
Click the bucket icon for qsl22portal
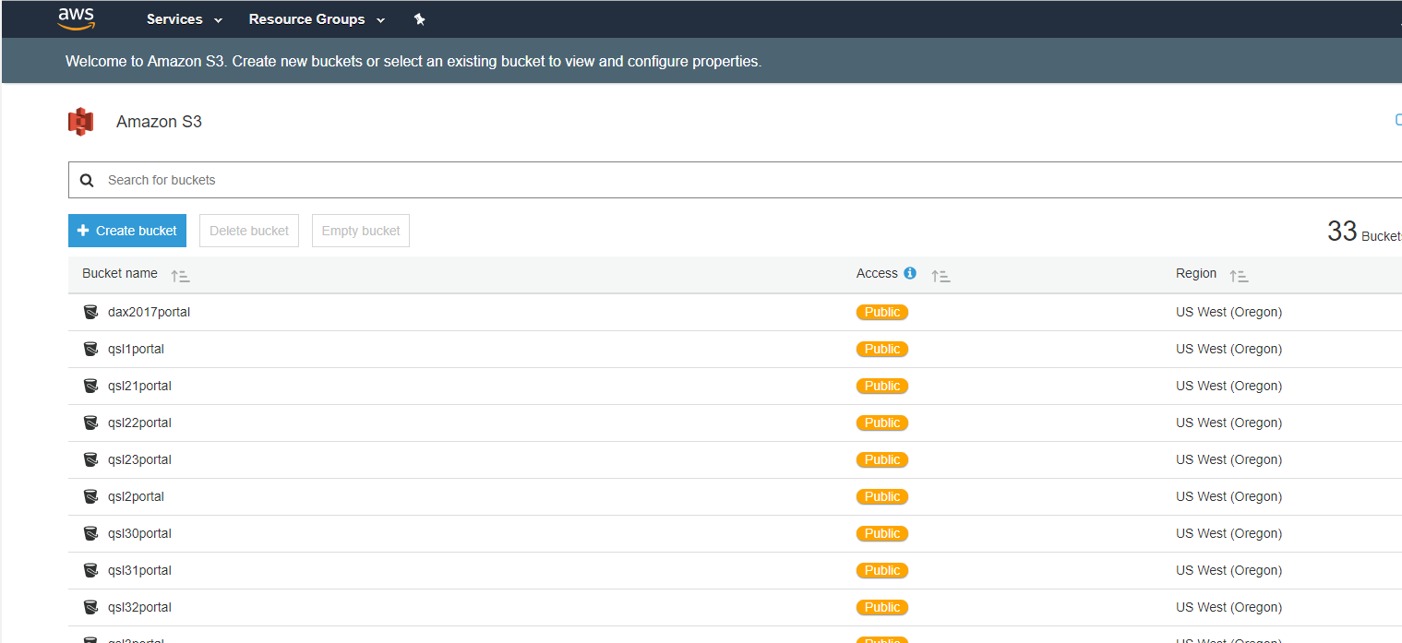point(90,423)
